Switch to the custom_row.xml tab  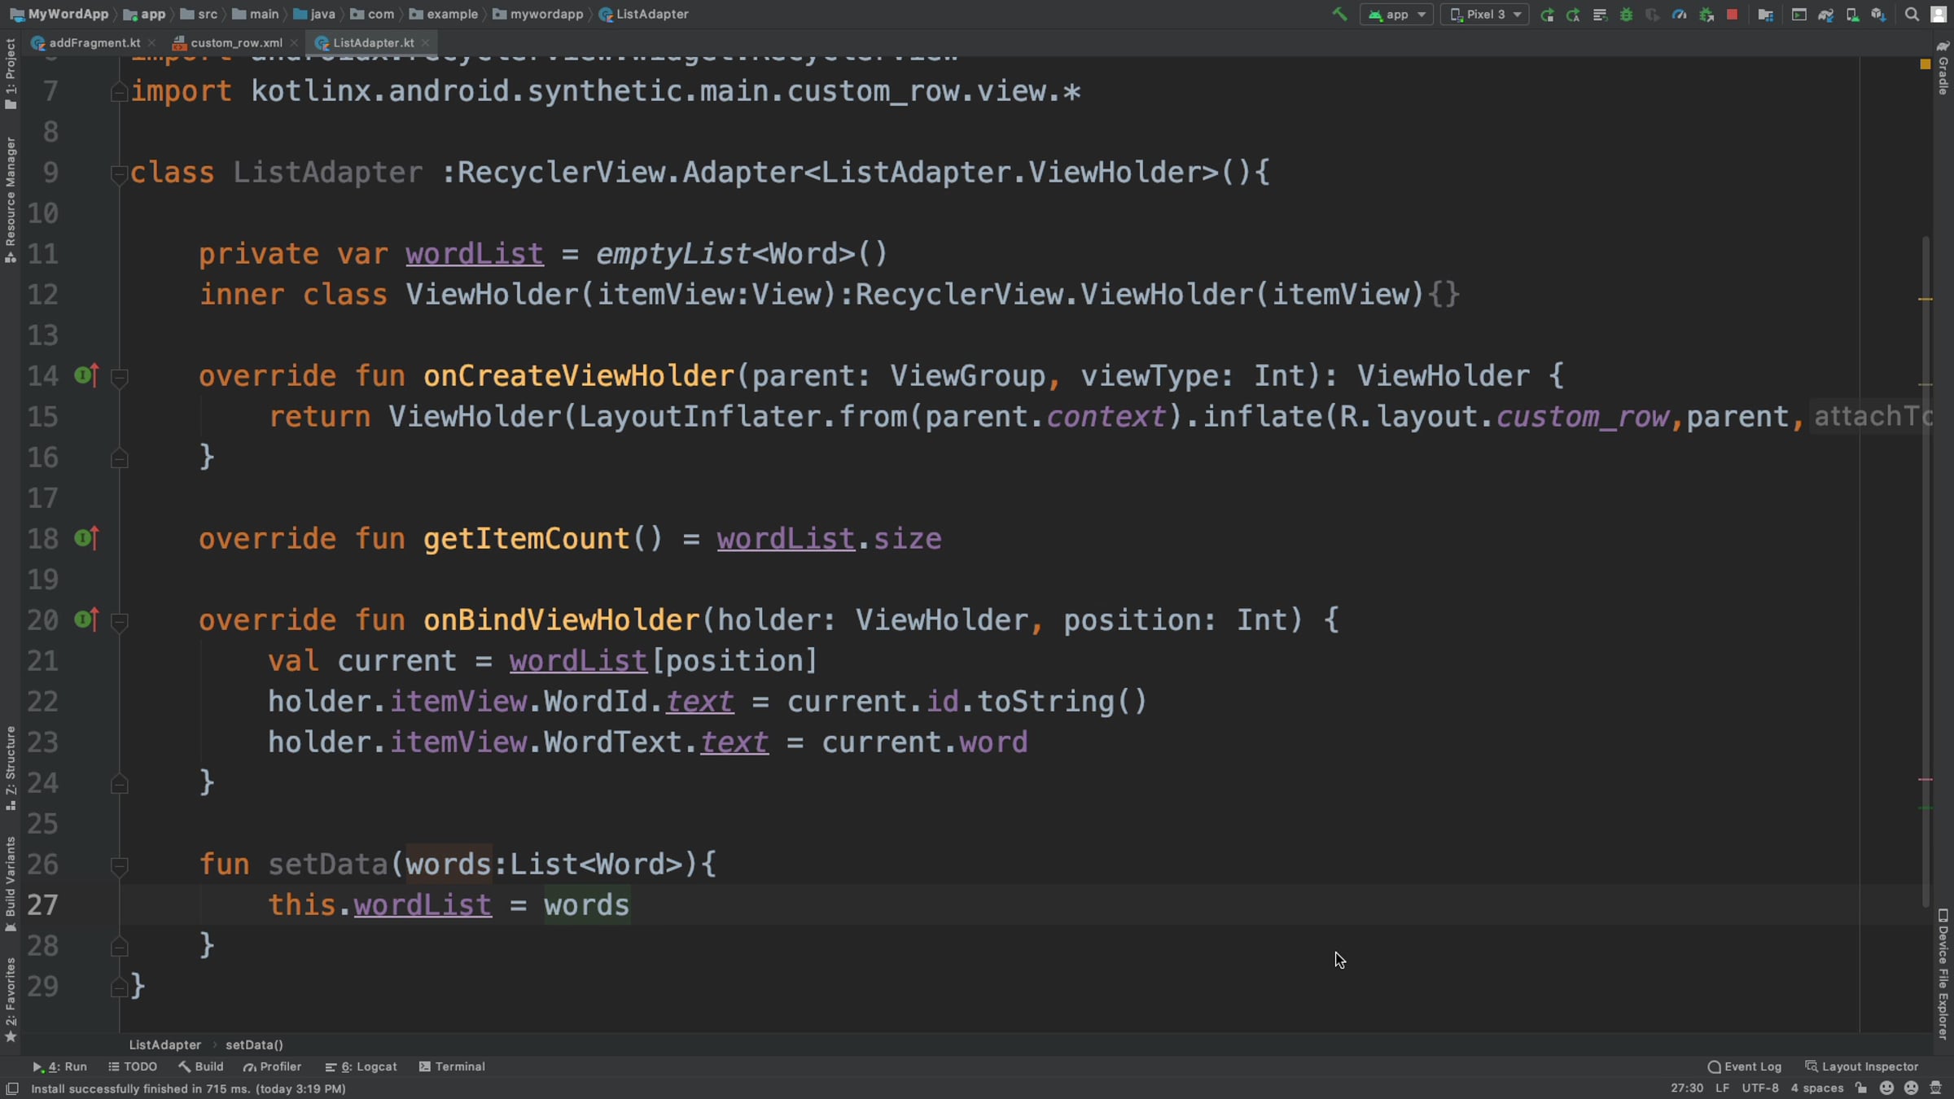coord(236,42)
